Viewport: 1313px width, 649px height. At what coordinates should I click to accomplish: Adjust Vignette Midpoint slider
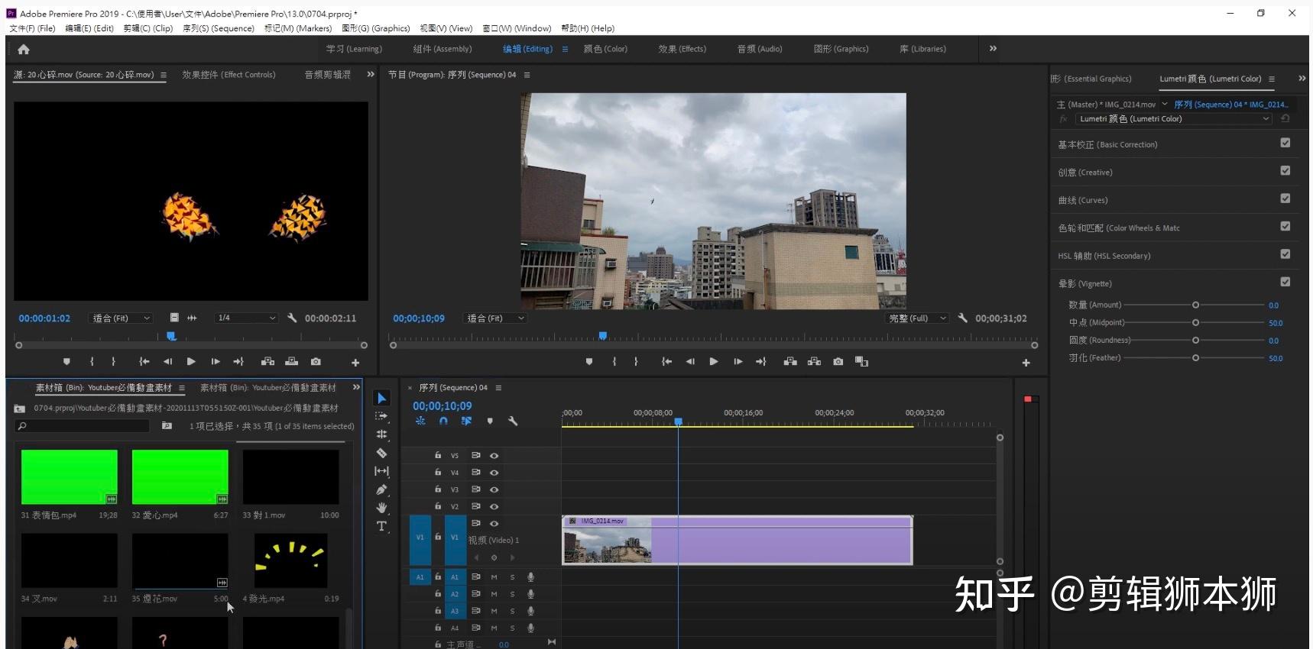coord(1195,322)
